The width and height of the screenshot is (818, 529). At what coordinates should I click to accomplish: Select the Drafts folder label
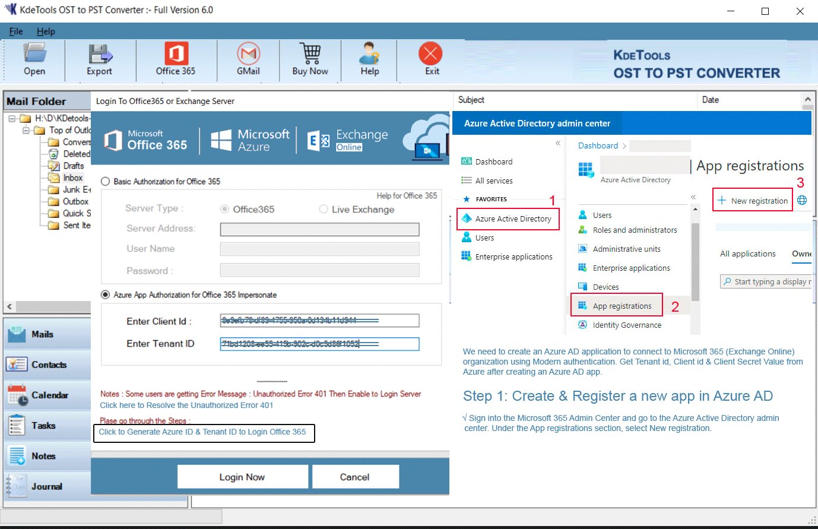74,166
